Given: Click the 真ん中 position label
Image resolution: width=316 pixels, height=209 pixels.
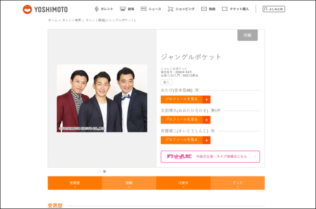Looking at the screenshot, I should click(x=216, y=111).
